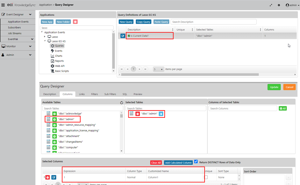Open Description column options menu
This screenshot has width=300, height=185.
[173, 30]
